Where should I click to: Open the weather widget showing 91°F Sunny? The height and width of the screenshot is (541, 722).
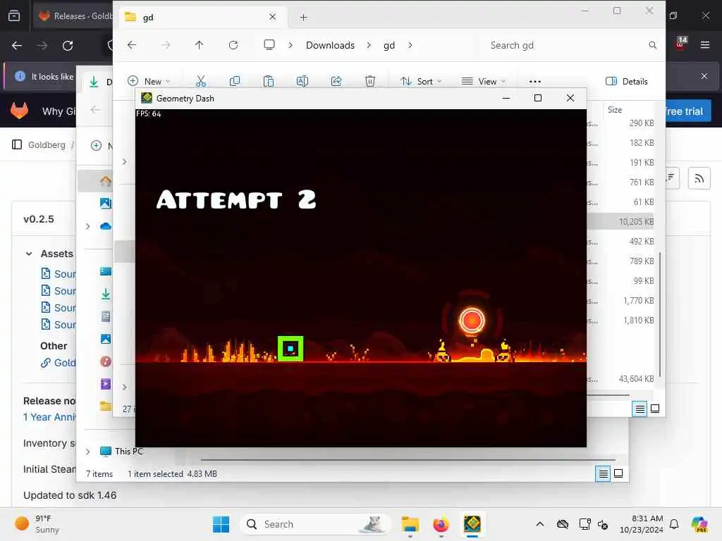pos(37,524)
